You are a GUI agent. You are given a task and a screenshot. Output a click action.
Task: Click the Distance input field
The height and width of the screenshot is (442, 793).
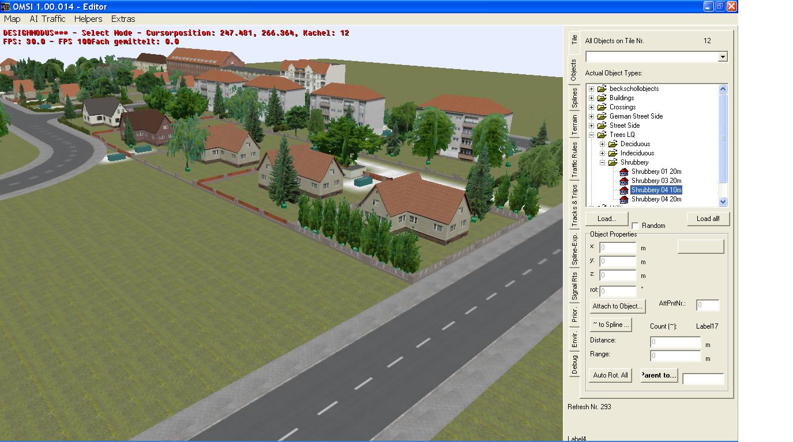[675, 342]
